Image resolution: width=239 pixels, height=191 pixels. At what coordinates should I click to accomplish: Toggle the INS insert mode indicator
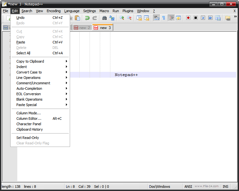(226, 187)
